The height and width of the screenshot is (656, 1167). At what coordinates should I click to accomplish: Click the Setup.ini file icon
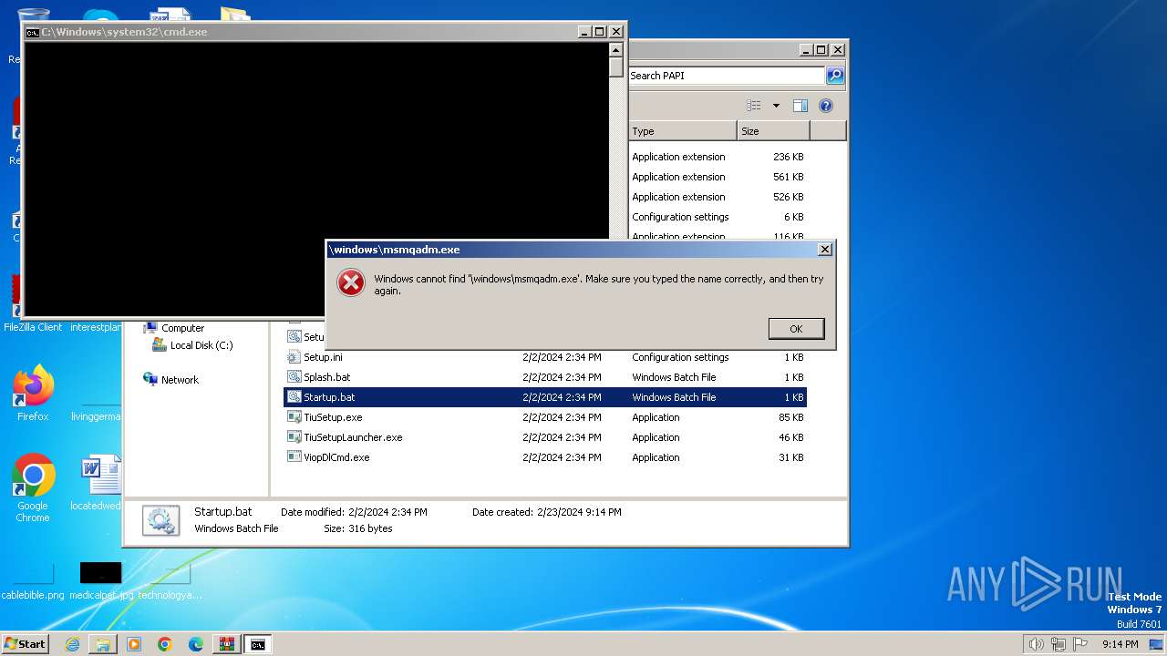tap(294, 357)
